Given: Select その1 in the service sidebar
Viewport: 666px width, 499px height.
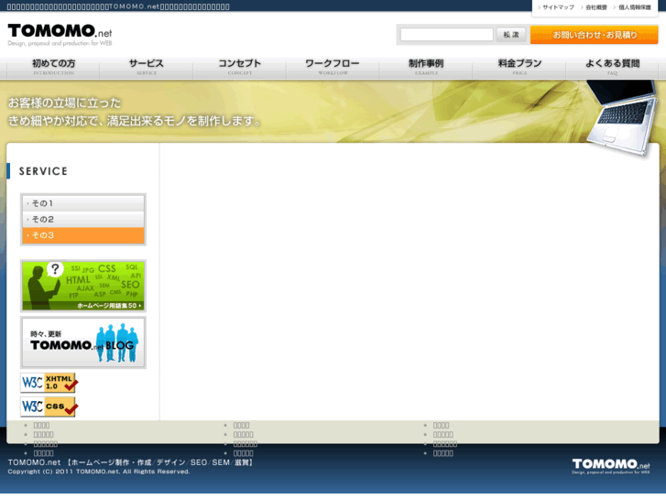Looking at the screenshot, I should click(83, 203).
